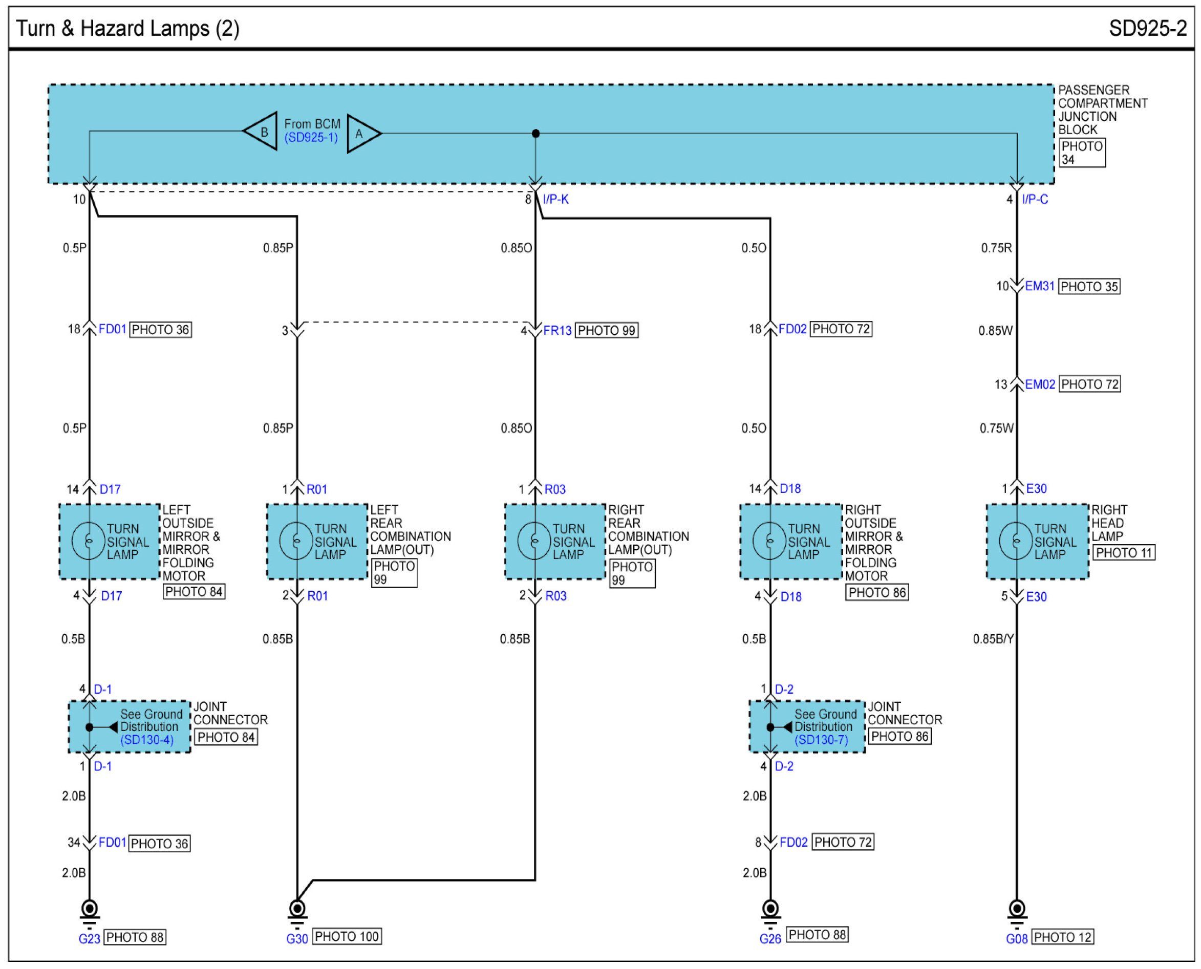Click the FR13 connector label
The height and width of the screenshot is (969, 1201).
click(x=557, y=331)
